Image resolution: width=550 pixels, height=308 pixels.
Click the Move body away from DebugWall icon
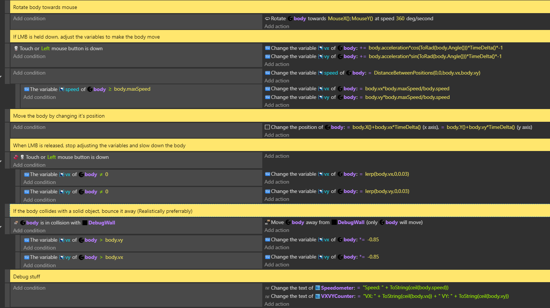[x=267, y=222]
